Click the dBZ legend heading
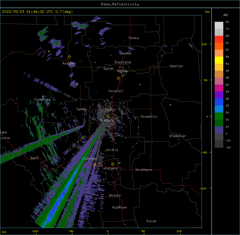Image resolution: width=240 pixels, height=235 pixels. point(226,15)
